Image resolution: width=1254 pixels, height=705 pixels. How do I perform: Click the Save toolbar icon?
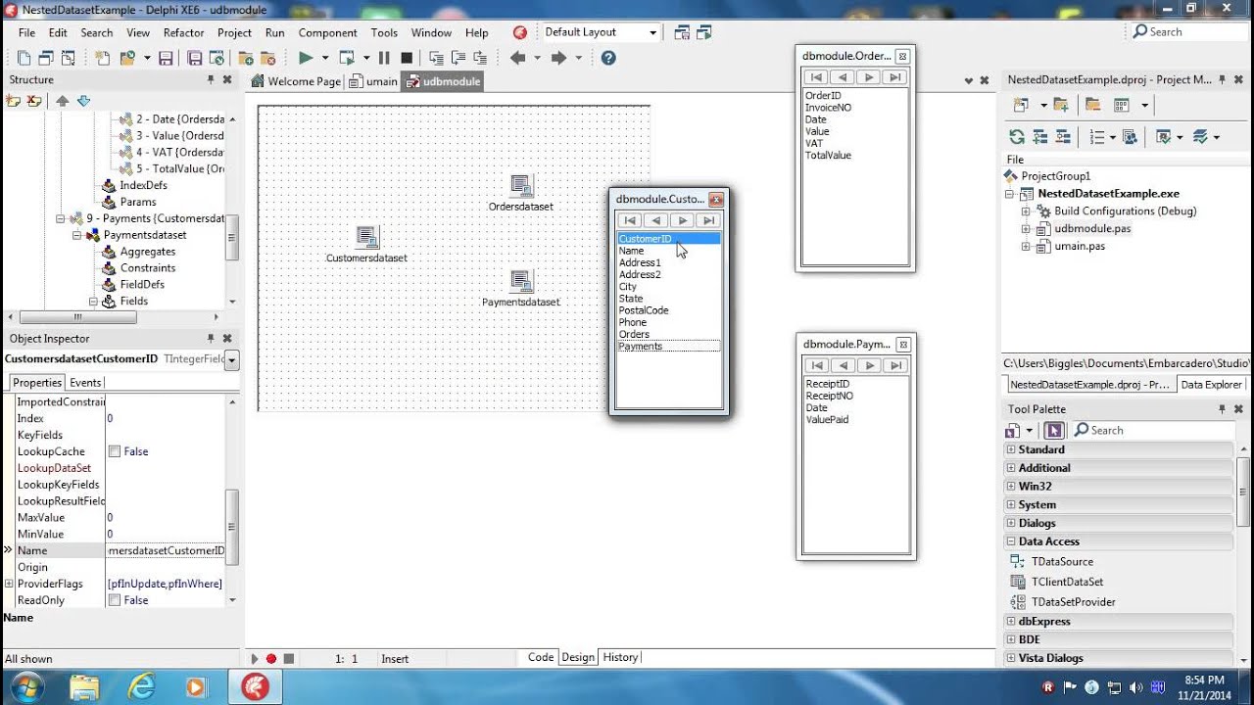coord(166,58)
